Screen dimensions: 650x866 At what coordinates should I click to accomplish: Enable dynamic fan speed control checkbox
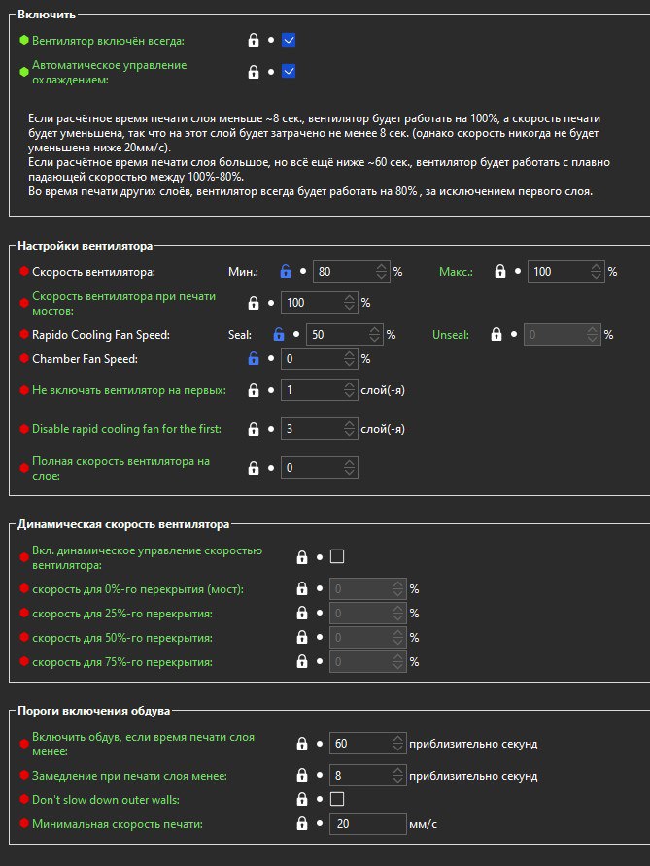pos(336,556)
